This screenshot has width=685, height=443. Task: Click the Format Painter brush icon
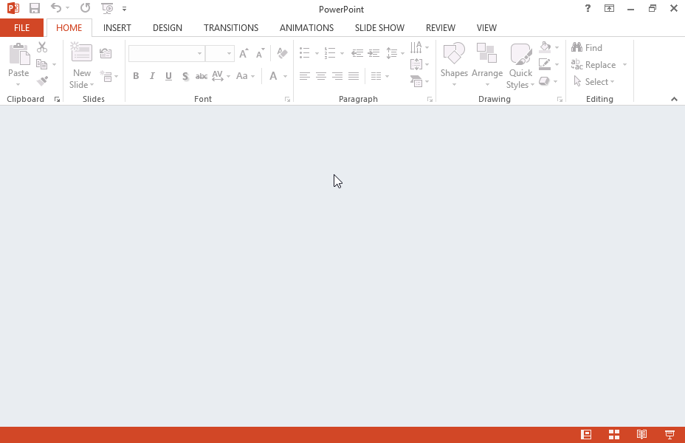click(x=42, y=80)
